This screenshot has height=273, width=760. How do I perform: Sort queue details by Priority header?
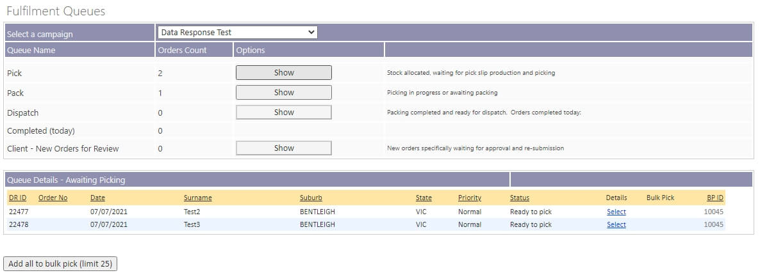[x=469, y=198]
